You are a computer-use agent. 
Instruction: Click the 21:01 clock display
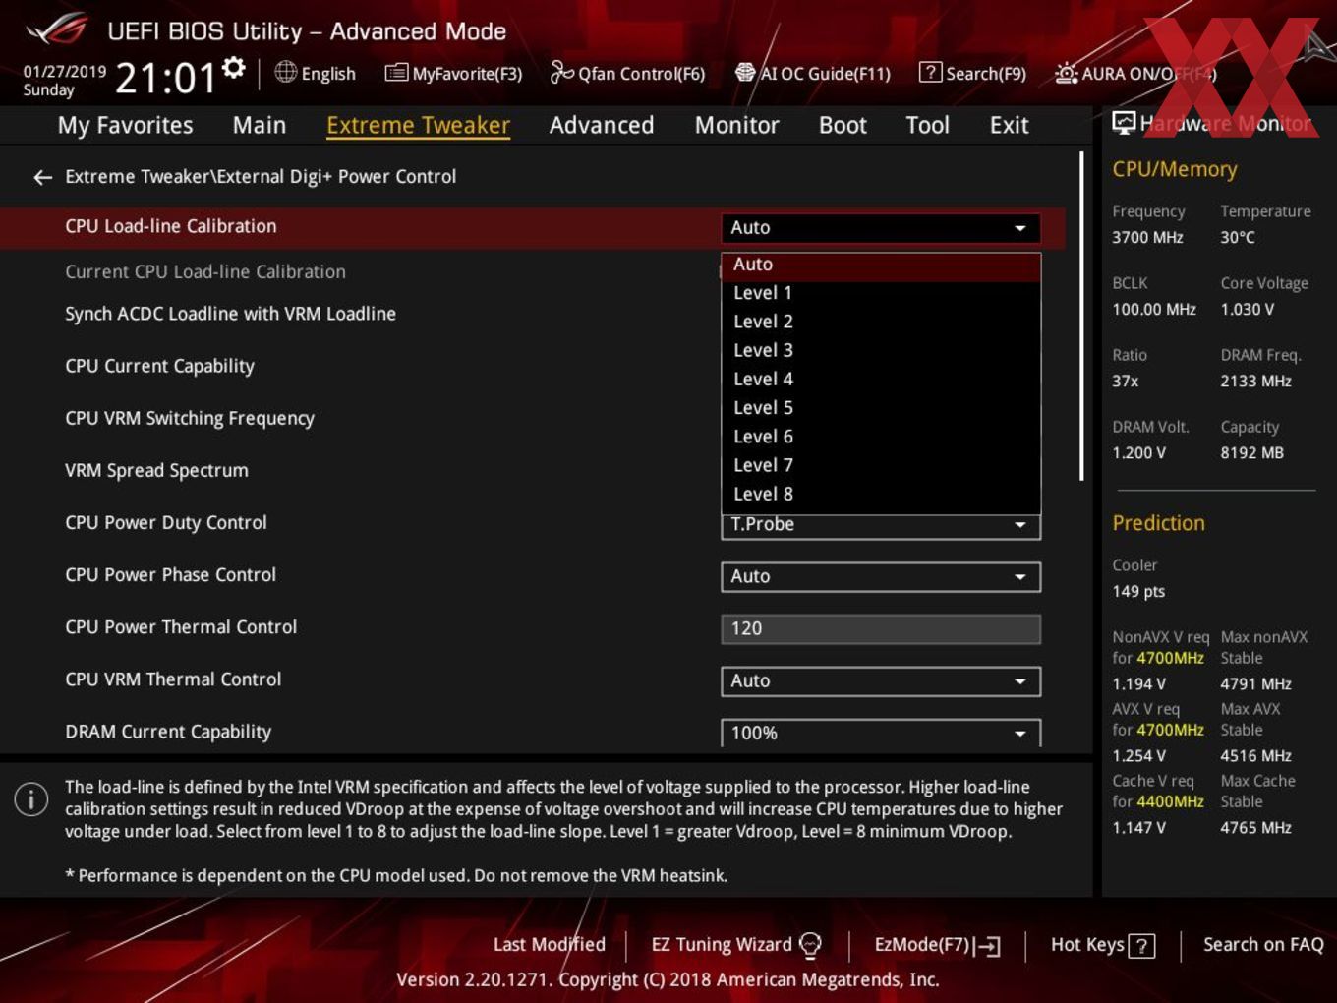pos(165,77)
